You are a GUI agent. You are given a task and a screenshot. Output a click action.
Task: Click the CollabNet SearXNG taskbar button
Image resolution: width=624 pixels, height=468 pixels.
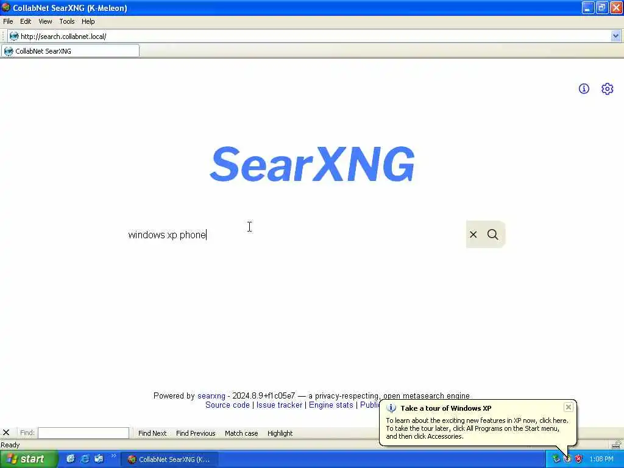click(169, 459)
